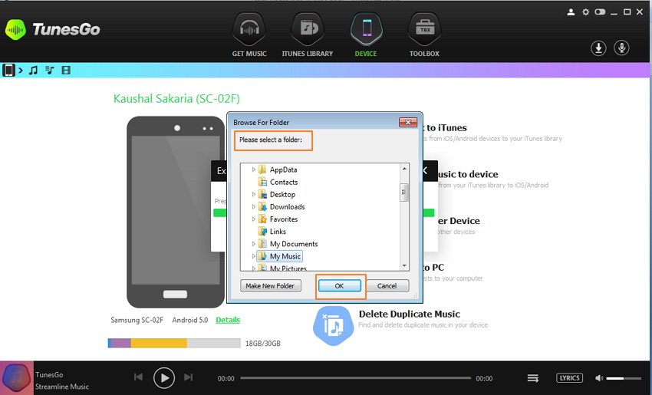Open settings gear icon
The width and height of the screenshot is (652, 395).
pyautogui.click(x=585, y=12)
